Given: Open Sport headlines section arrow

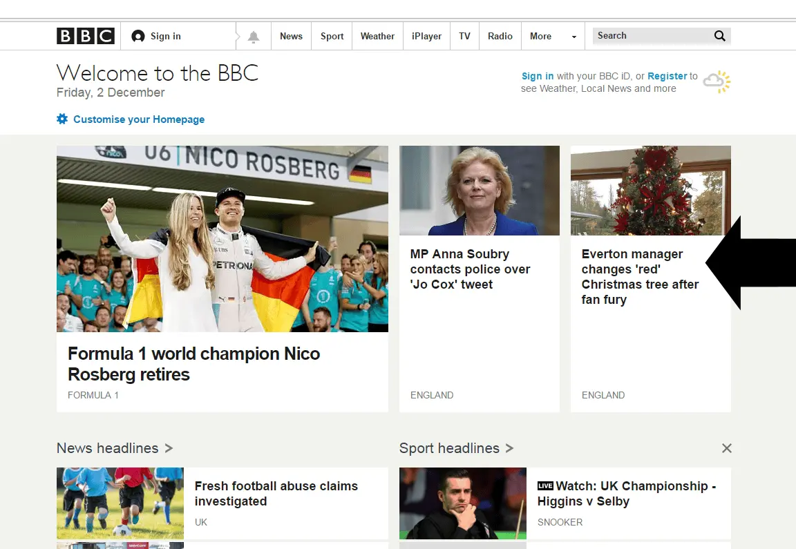Looking at the screenshot, I should (x=509, y=448).
